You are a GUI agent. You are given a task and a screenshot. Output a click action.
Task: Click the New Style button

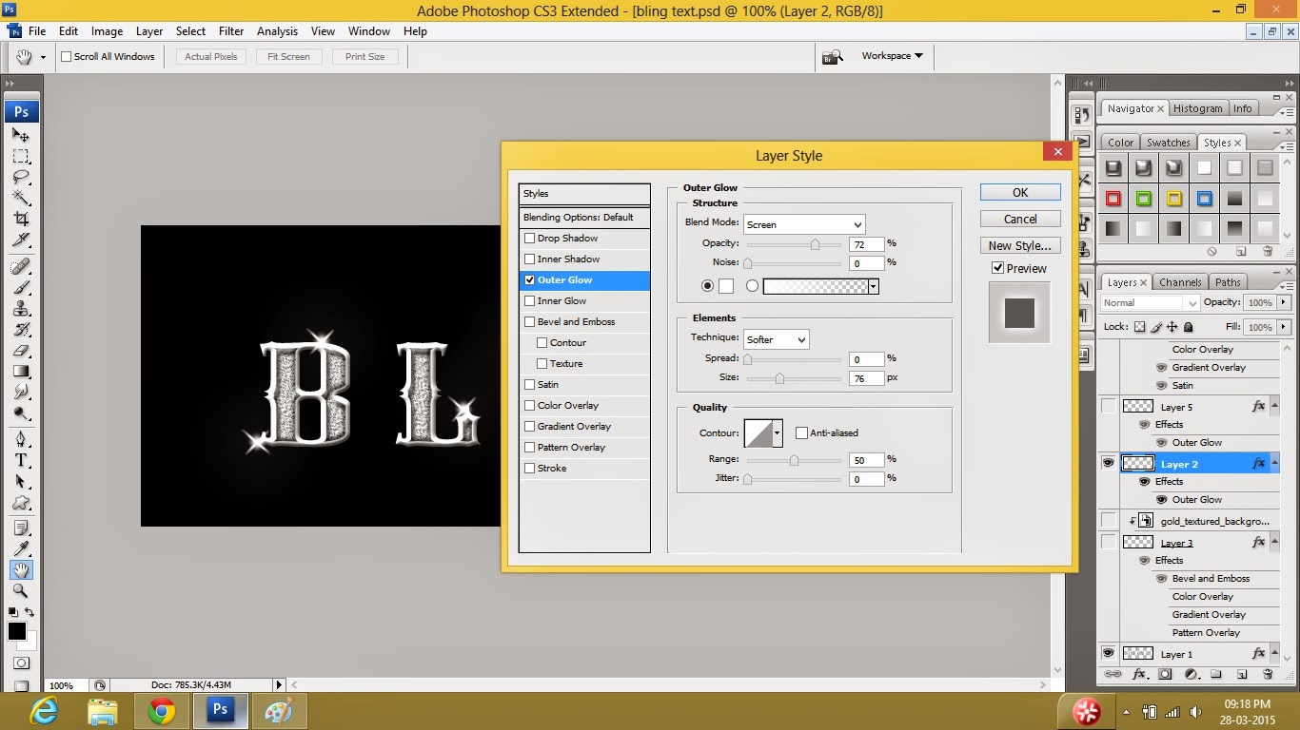[x=1019, y=244]
